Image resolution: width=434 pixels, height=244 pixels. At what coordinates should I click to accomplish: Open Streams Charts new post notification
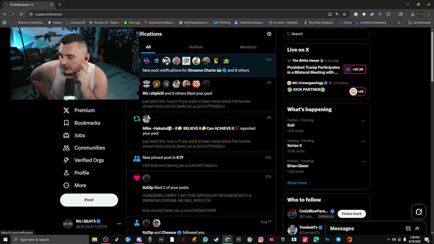201,65
